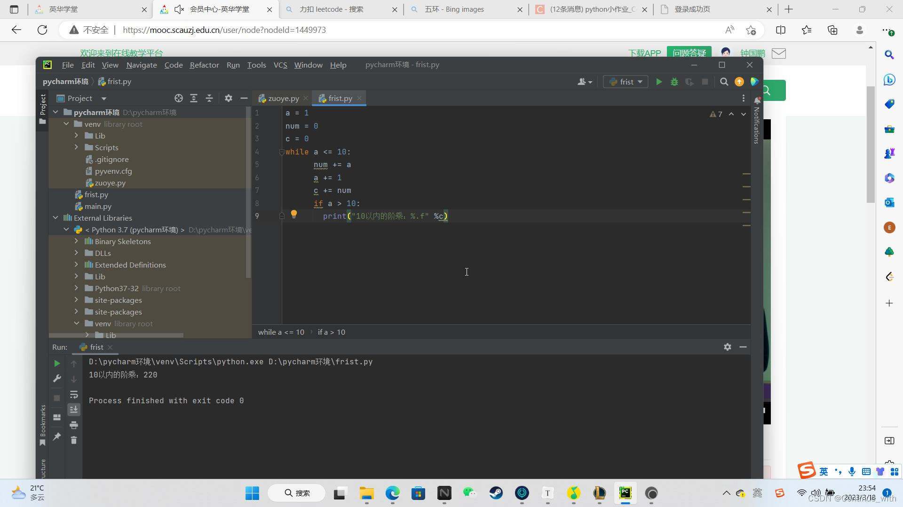Click the Run with Coverage icon
This screenshot has height=507, width=903.
point(689,82)
